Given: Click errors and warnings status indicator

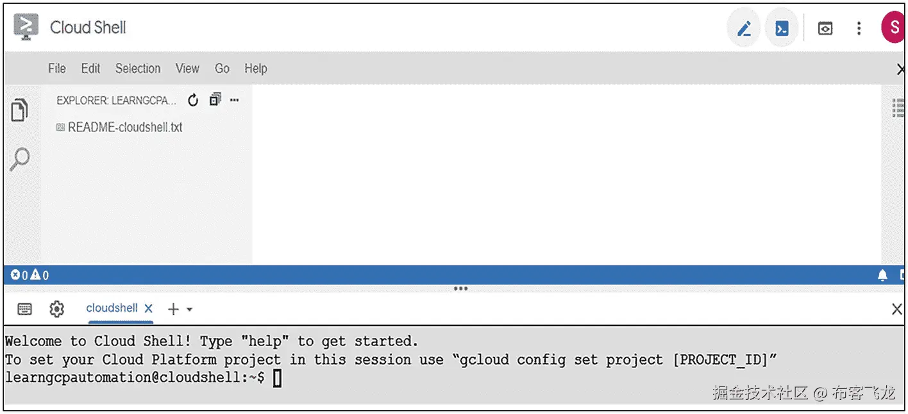Looking at the screenshot, I should coord(30,276).
